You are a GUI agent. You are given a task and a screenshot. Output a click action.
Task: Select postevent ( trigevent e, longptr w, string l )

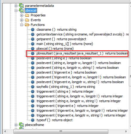[80, 82]
